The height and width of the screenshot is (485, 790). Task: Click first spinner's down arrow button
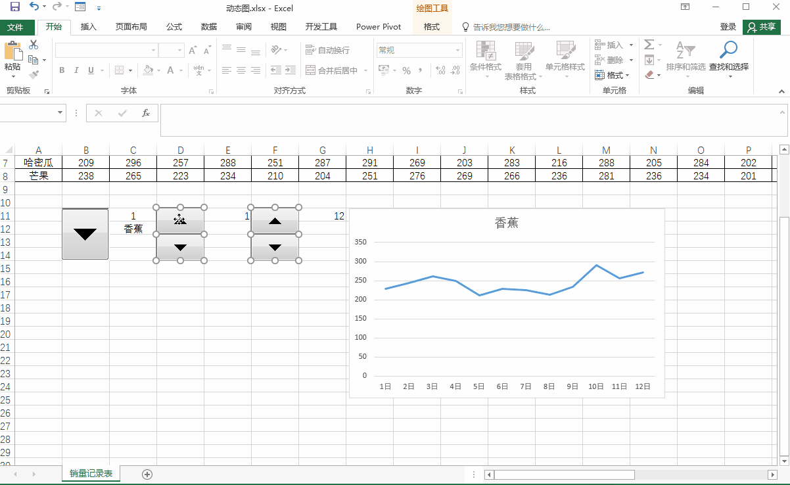tap(180, 247)
